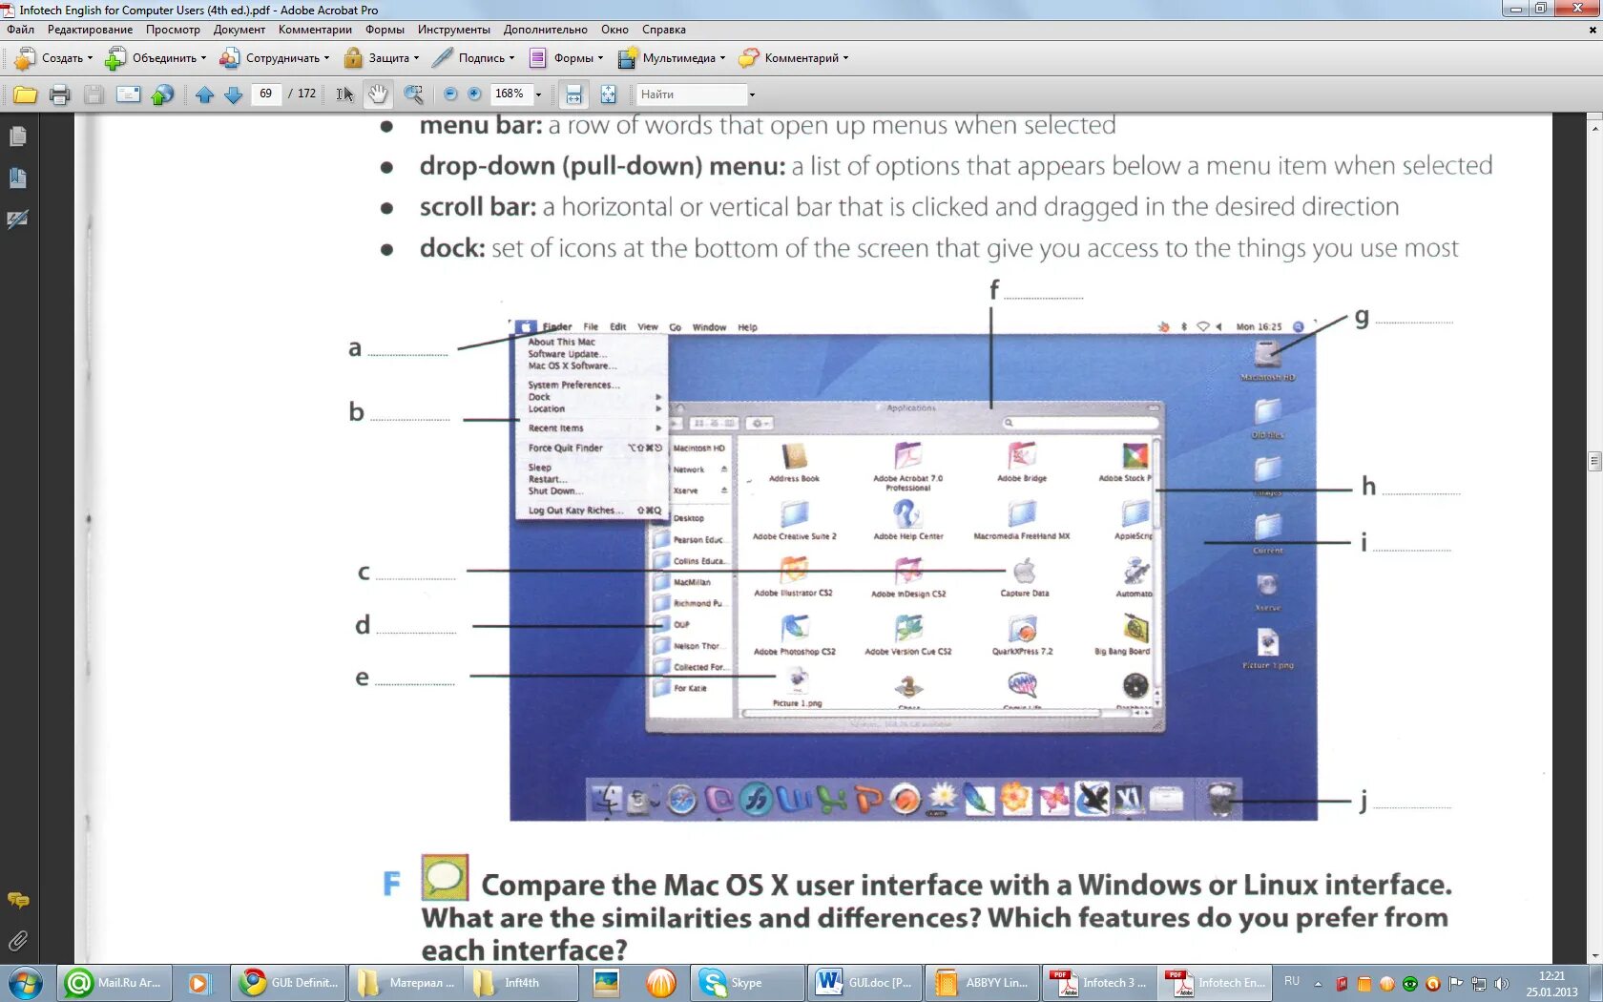Open the Skype taskbar button

click(746, 983)
